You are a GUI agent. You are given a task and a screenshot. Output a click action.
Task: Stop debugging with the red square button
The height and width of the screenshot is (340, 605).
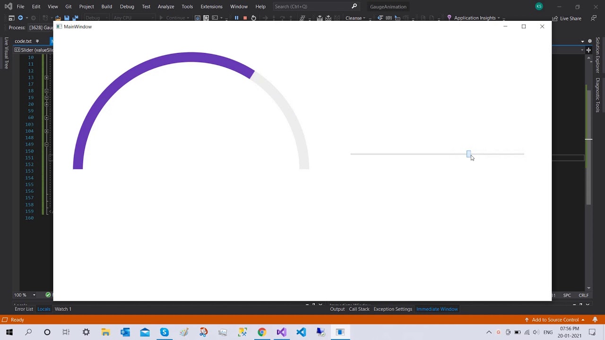[245, 18]
